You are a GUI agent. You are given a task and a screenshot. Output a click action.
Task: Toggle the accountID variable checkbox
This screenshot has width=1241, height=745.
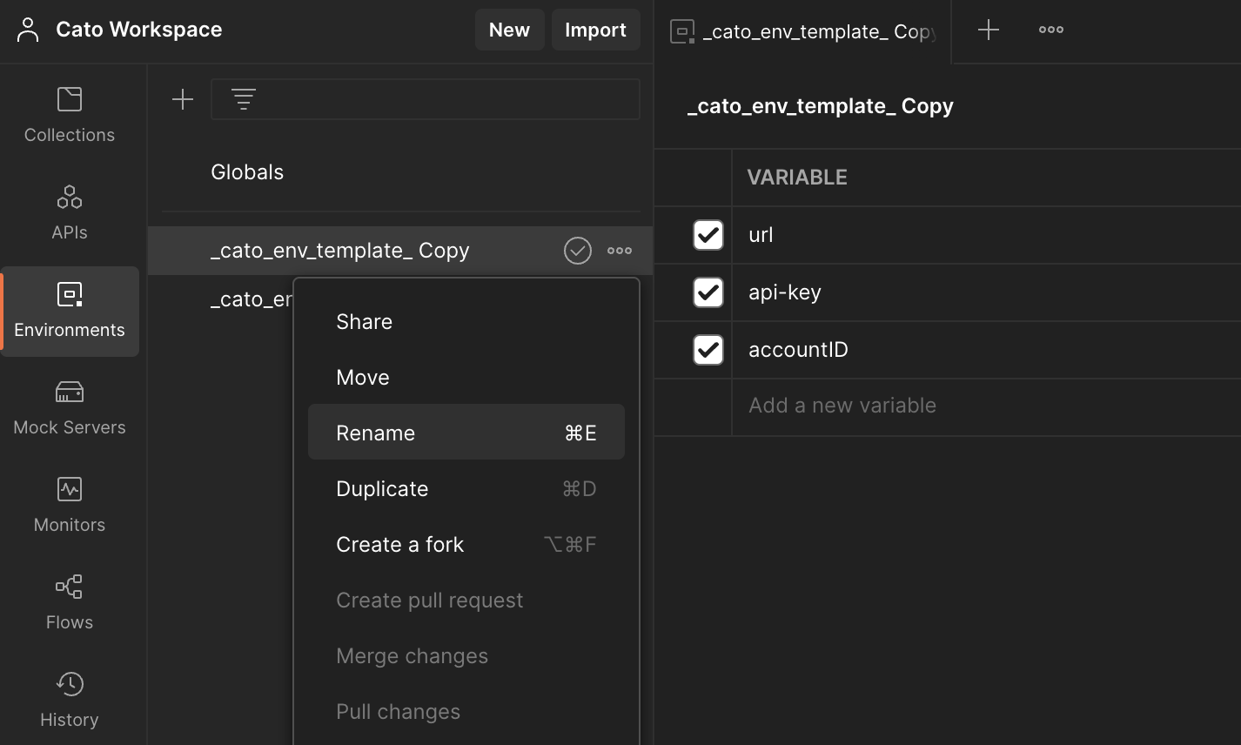[708, 350]
